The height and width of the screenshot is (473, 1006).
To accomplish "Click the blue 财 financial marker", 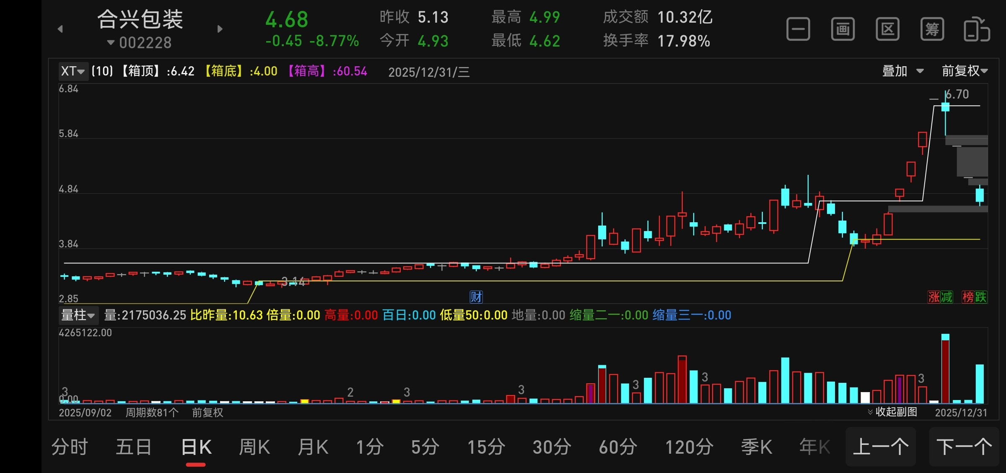I will click(476, 297).
